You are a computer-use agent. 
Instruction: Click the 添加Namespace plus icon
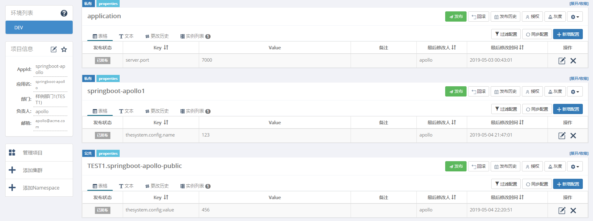click(12, 187)
